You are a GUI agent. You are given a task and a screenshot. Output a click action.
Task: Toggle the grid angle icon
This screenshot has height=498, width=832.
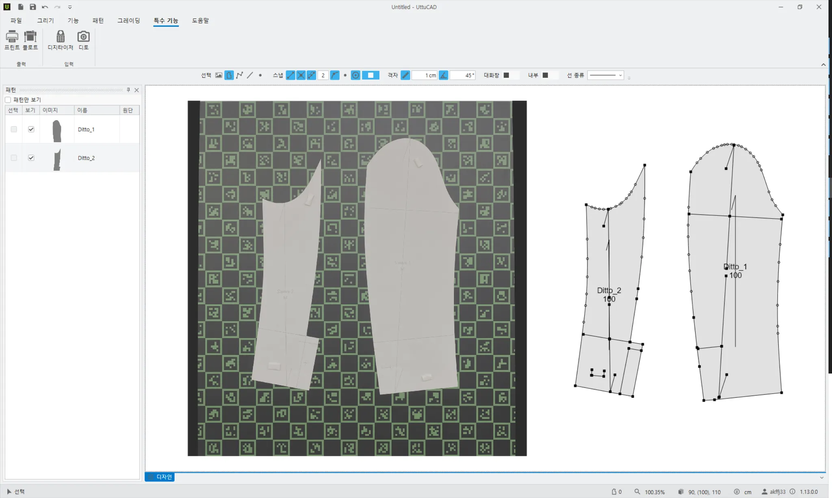[444, 75]
